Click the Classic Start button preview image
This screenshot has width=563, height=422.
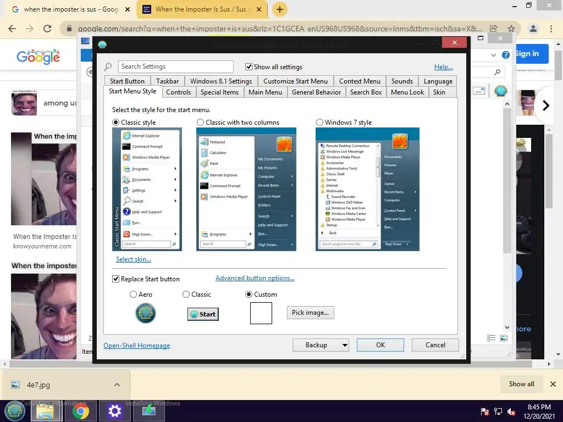(x=203, y=314)
